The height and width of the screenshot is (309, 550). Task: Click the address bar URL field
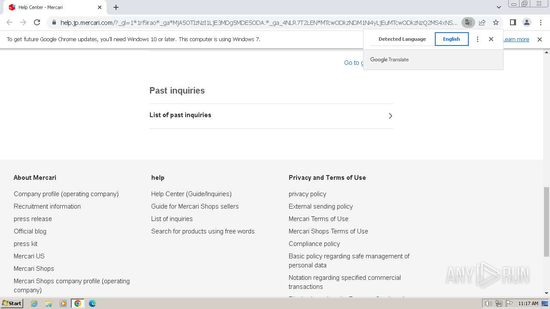[x=259, y=23]
